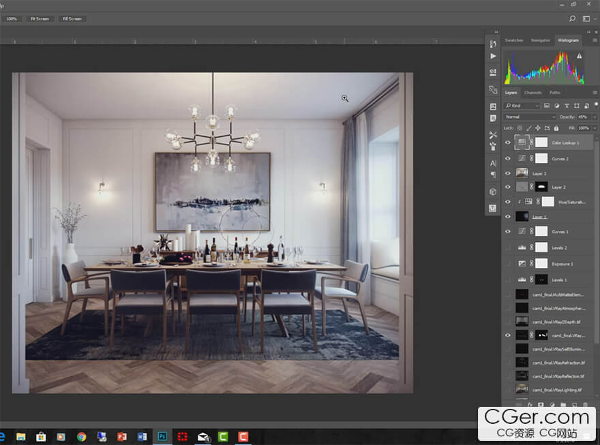Hide the Layer 3 eye icon
Screen dimensions: 600x445
508,173
